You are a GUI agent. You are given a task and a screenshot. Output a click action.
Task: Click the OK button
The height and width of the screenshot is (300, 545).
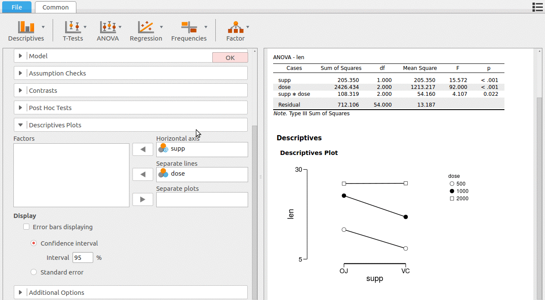pos(230,57)
